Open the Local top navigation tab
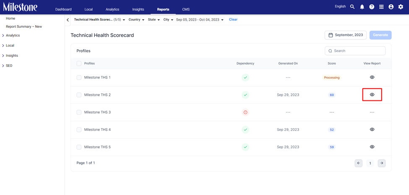 pos(89,9)
